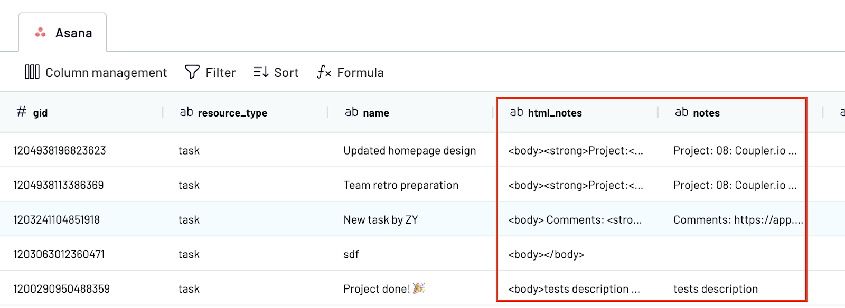The width and height of the screenshot is (845, 308).
Task: Click the Team retro preparation cell
Action: [x=400, y=185]
